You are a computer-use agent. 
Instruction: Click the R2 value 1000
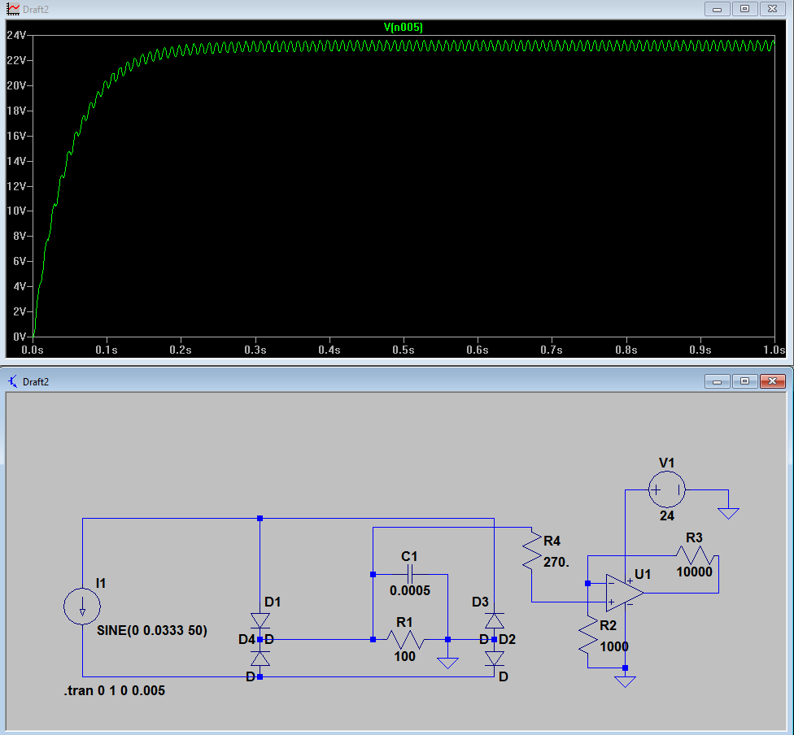613,646
